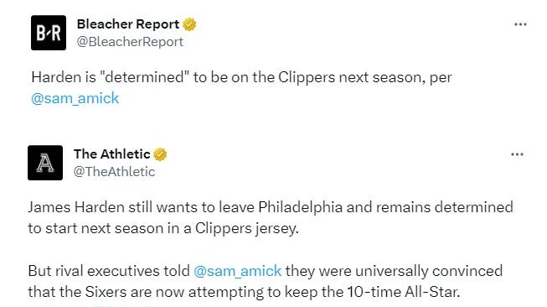Open the Bleacher Report display name
Screen dimensions: 547x307
point(128,24)
